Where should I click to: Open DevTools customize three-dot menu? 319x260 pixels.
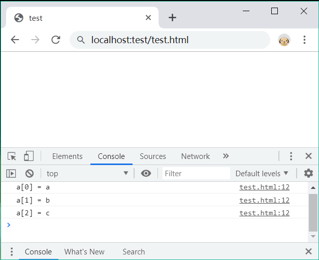click(x=291, y=156)
